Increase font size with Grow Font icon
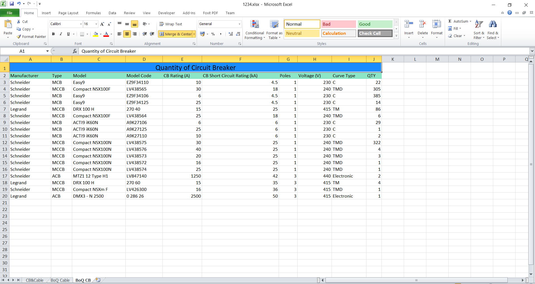535x284 pixels. click(102, 24)
